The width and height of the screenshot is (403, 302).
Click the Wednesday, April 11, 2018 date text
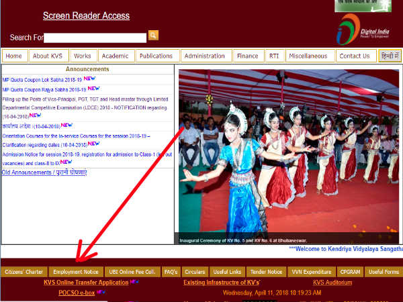pos(272,293)
